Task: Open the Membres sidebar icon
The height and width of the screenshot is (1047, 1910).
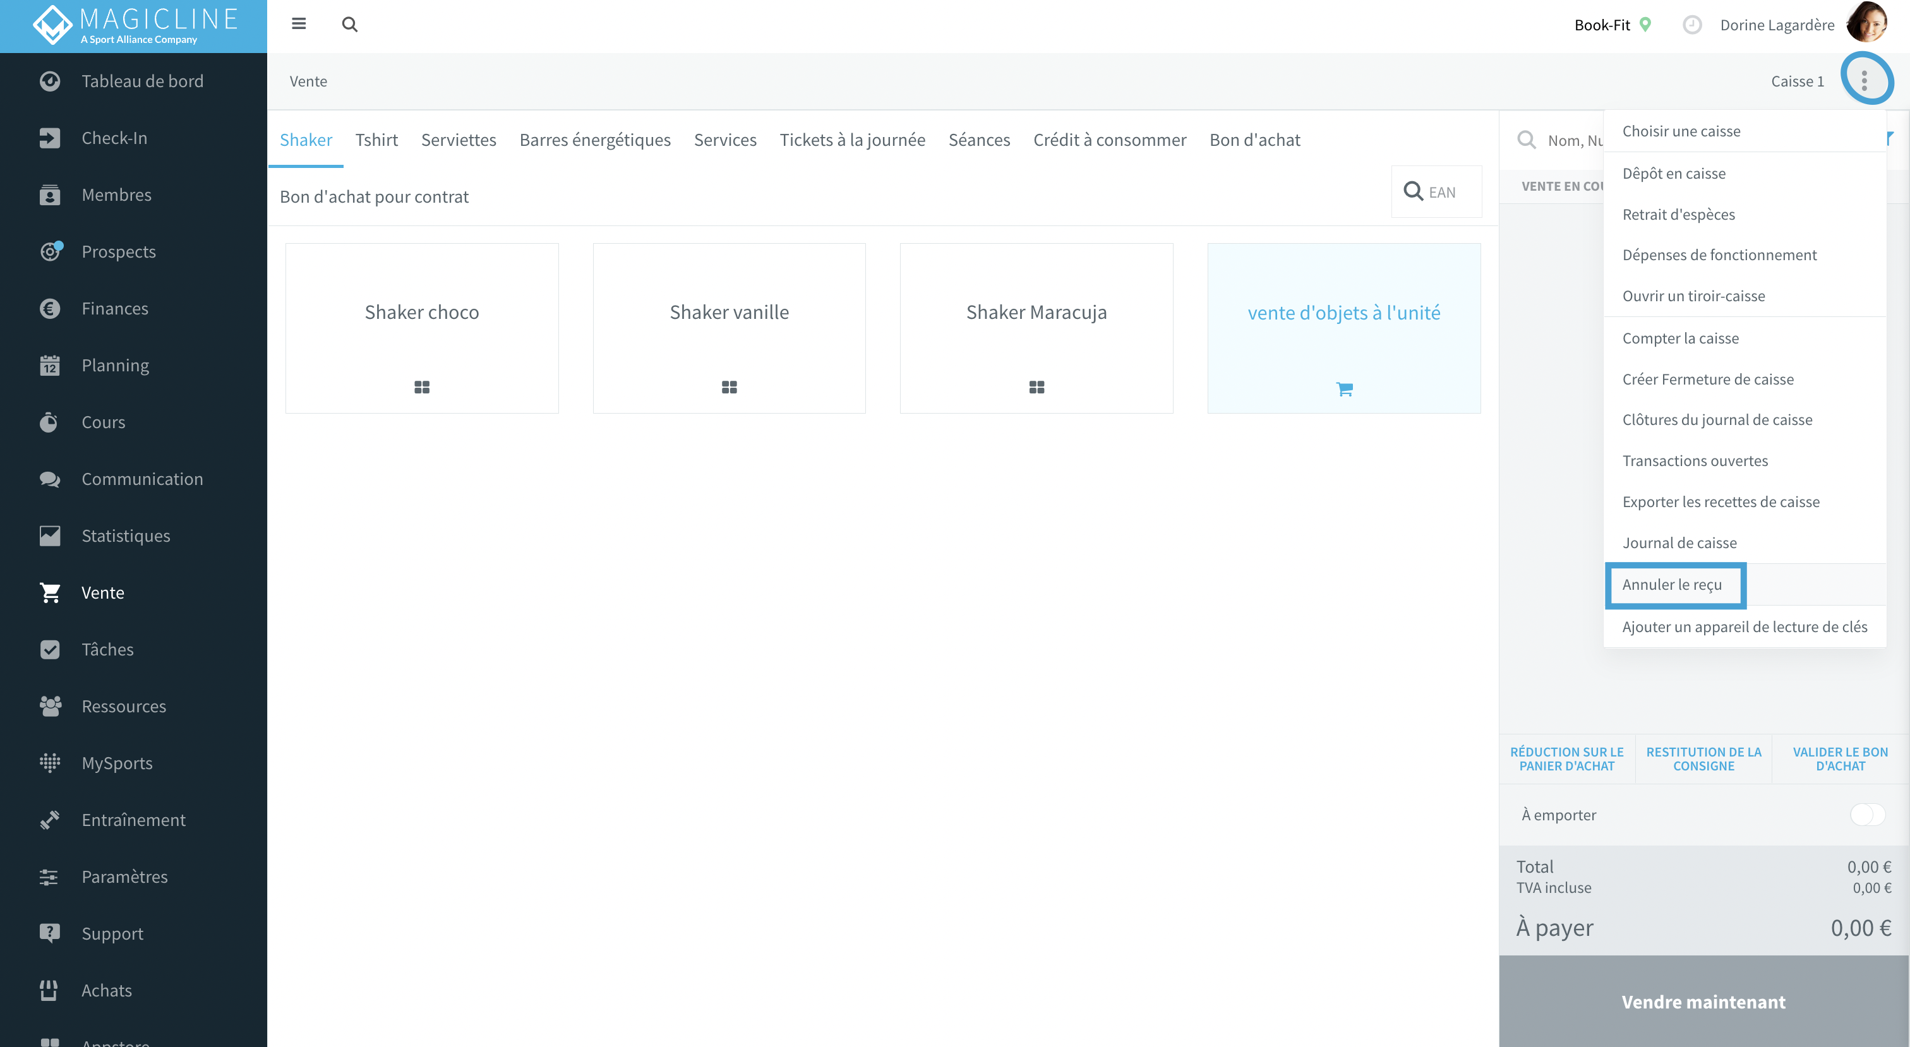Action: pos(50,195)
